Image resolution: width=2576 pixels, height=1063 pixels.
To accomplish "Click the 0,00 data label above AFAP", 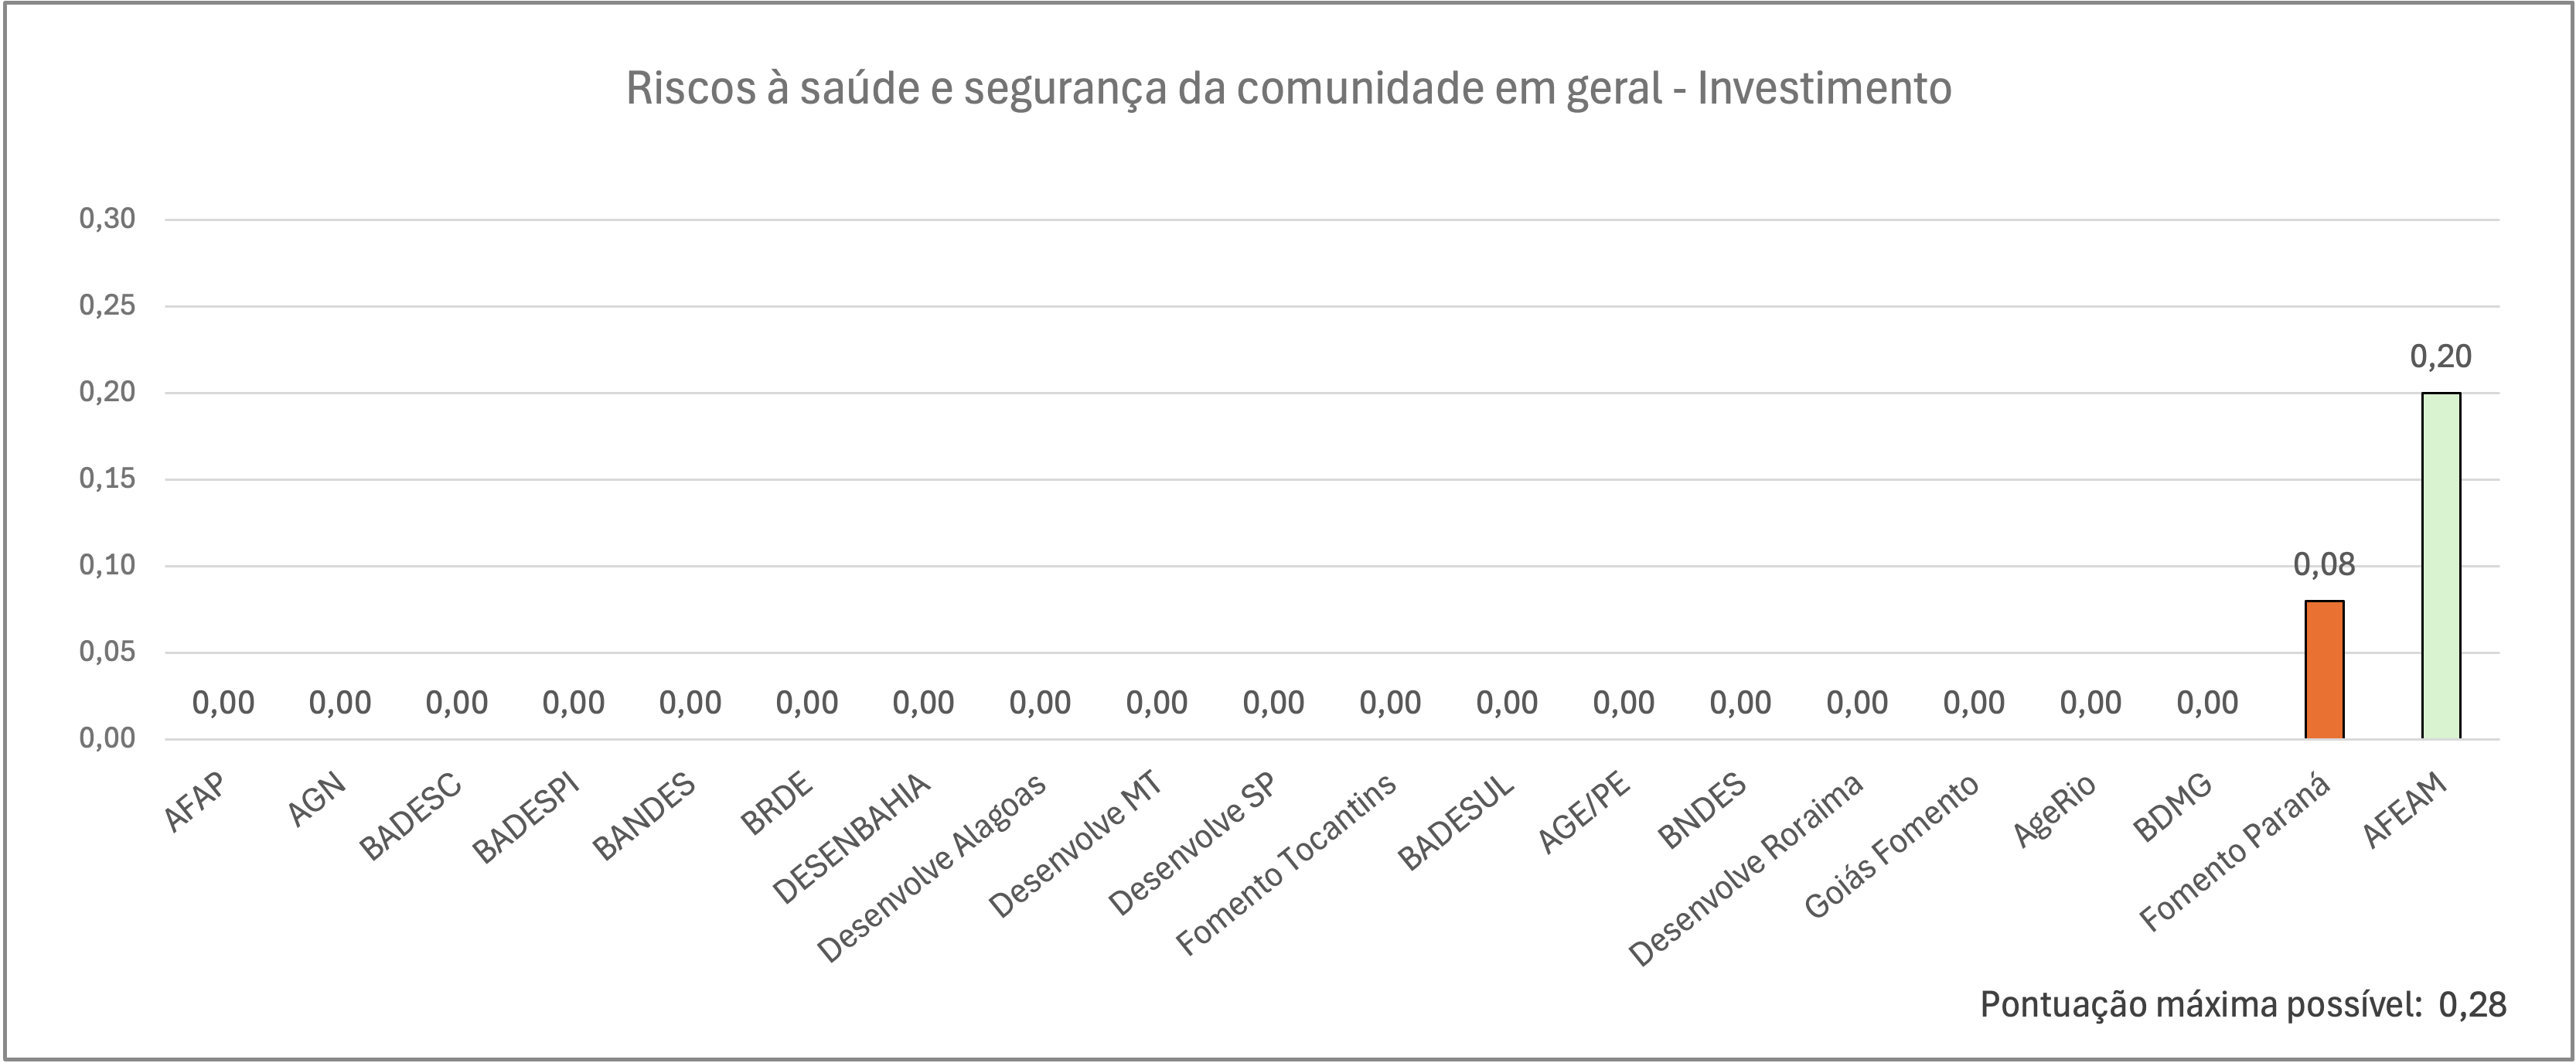I will [223, 703].
